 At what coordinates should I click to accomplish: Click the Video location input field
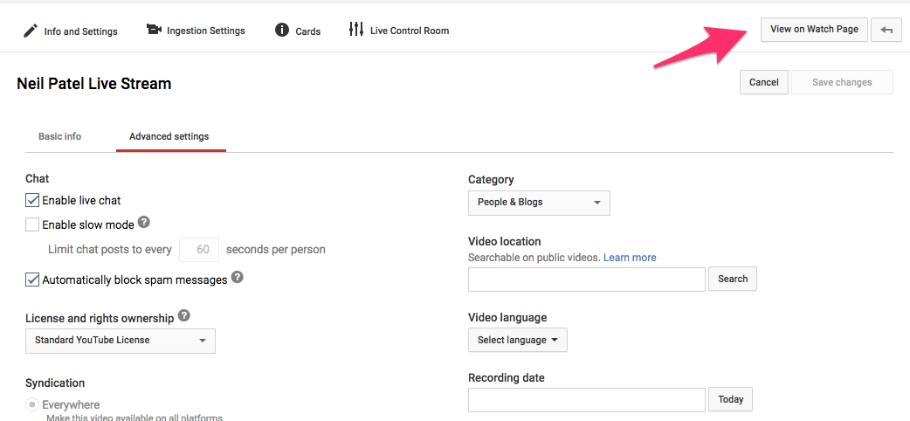click(587, 280)
